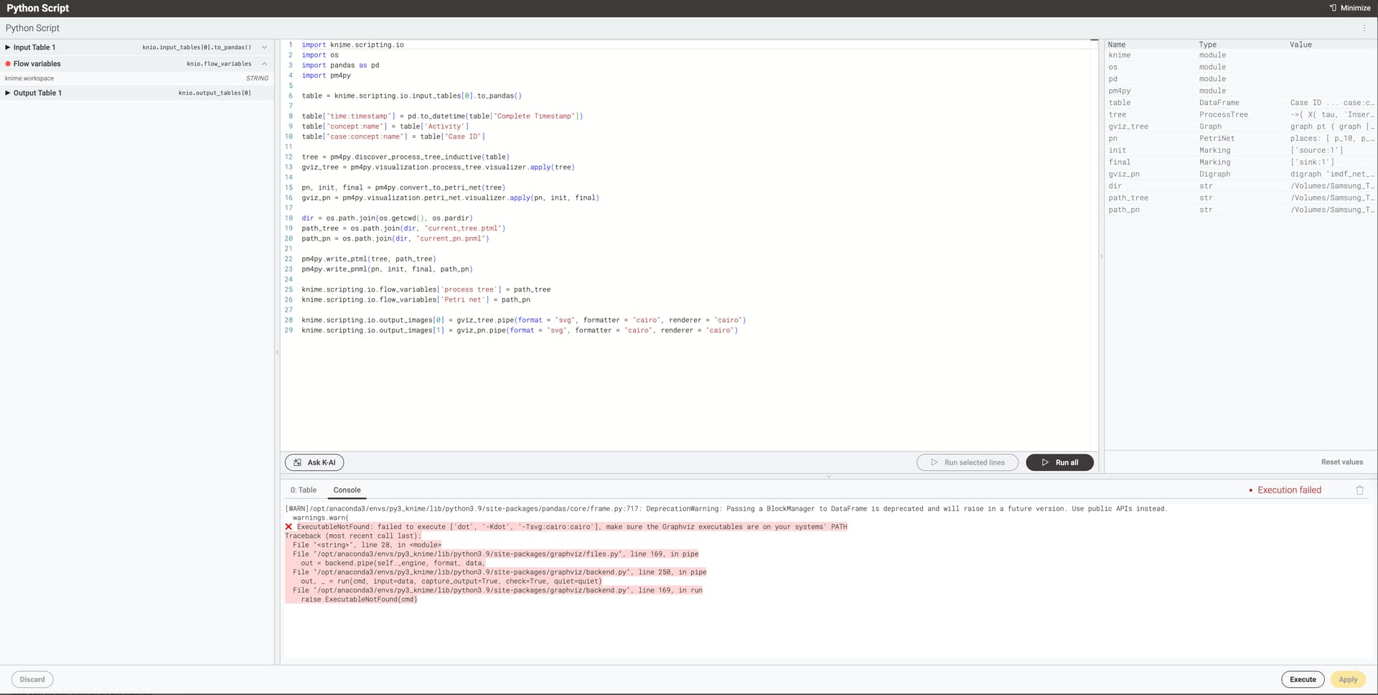Expand the Output Table 1 section
1378x695 pixels.
[x=6, y=93]
